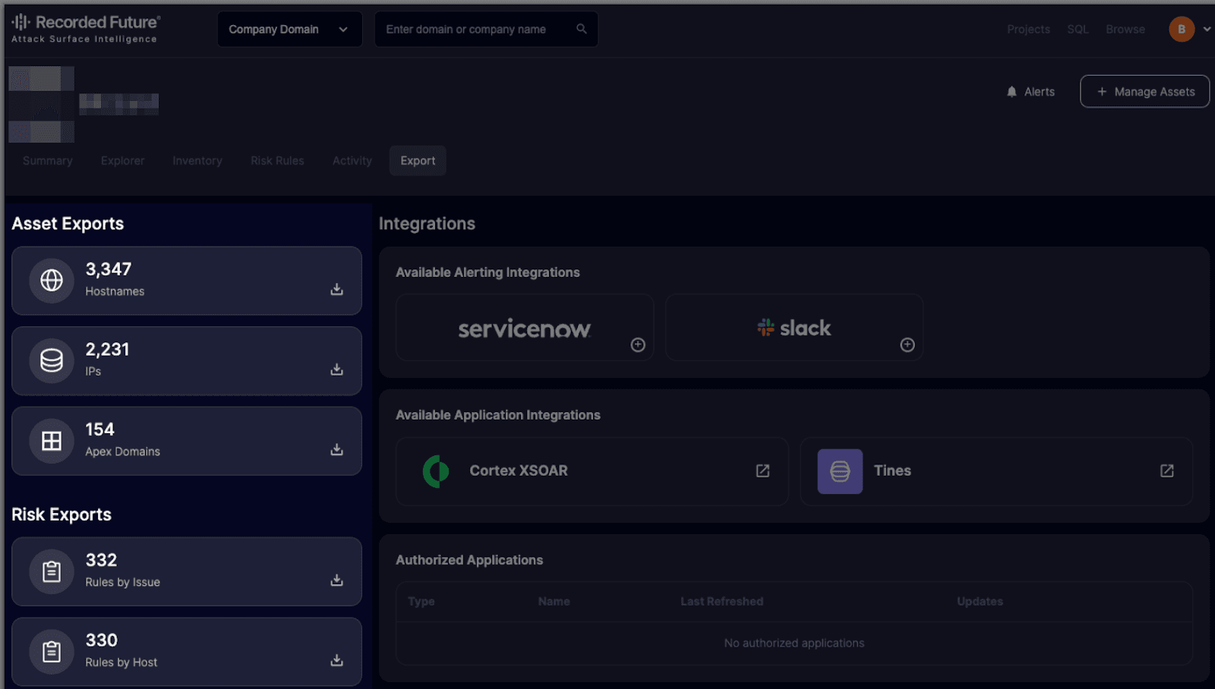The width and height of the screenshot is (1215, 689).
Task: Click the Type column header
Action: click(421, 602)
